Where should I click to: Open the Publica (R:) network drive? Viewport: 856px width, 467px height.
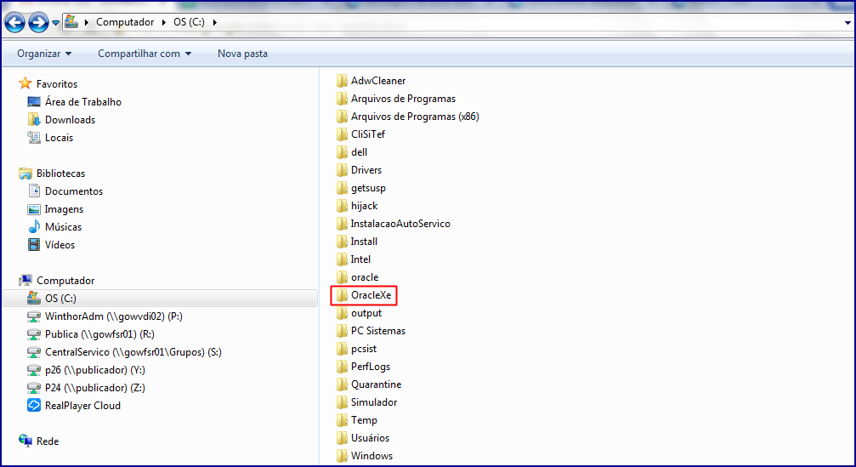[99, 334]
